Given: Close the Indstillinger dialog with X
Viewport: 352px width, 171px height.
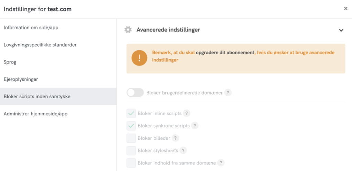Looking at the screenshot, I should 346,9.
